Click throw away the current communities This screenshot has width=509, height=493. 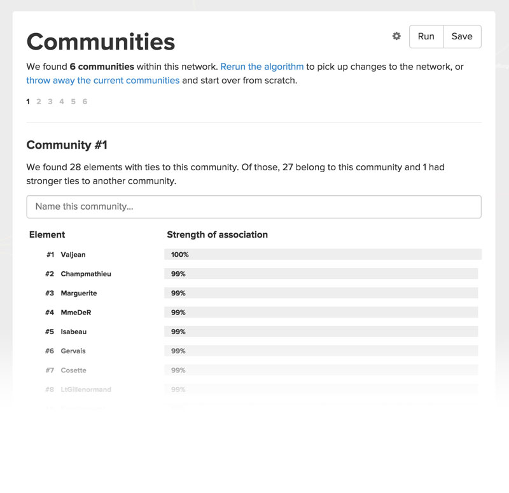click(102, 80)
